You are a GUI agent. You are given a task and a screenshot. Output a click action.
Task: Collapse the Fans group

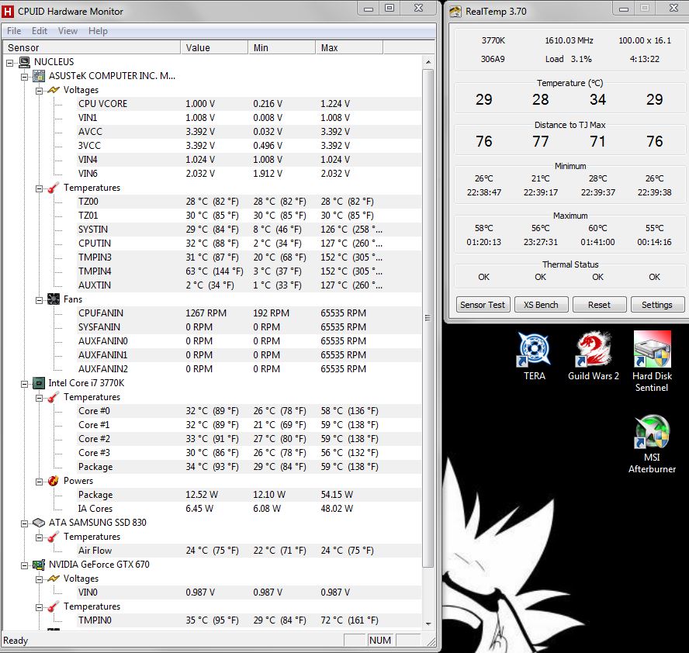point(39,300)
